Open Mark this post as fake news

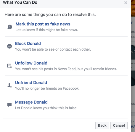click(x=43, y=24)
